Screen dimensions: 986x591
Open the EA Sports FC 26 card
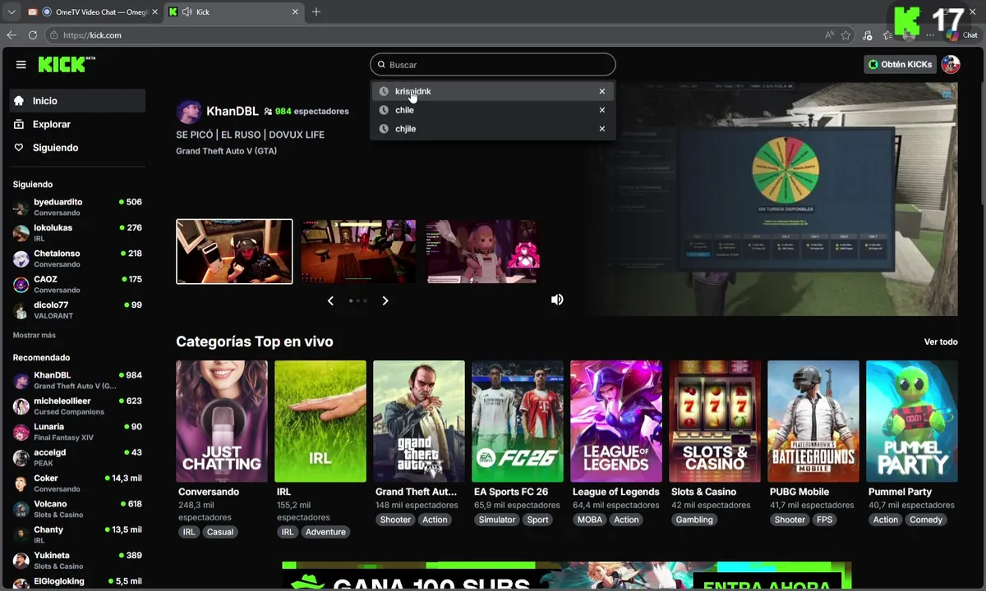[518, 421]
